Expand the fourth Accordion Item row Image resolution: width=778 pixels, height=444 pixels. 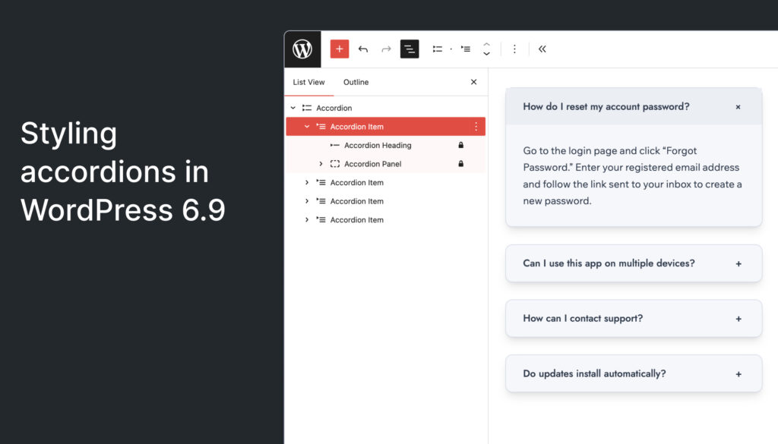(307, 220)
